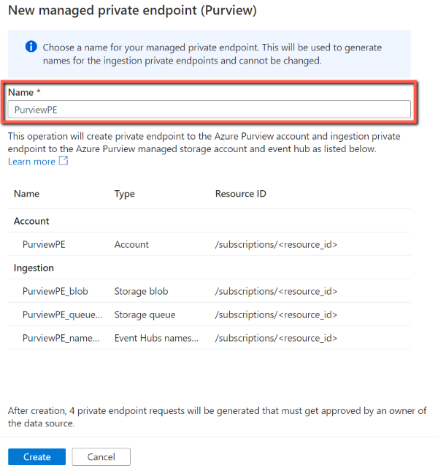438x471 pixels.
Task: Select the Event Hubs names... type cell
Action: 156,338
